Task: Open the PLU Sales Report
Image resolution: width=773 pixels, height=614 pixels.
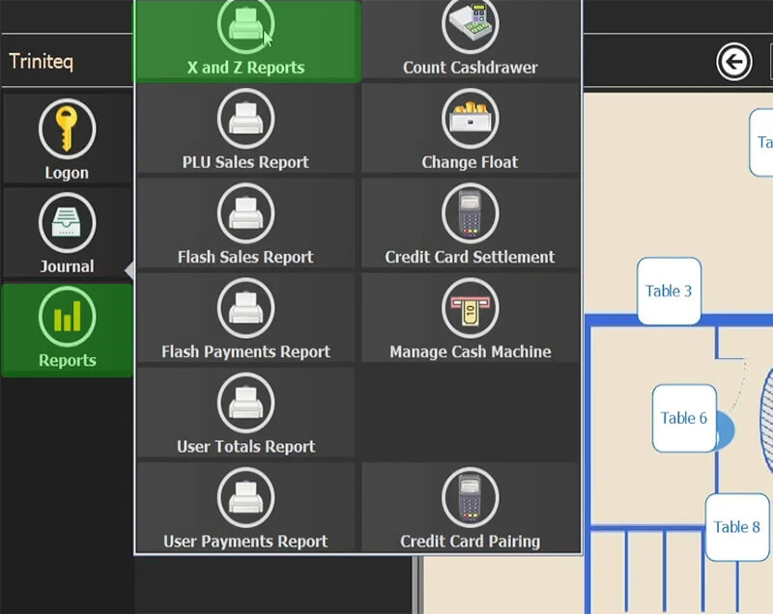Action: point(245,128)
